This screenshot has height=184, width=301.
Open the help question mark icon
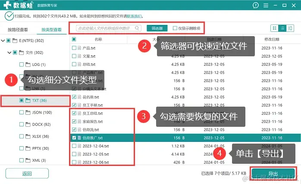255,5
